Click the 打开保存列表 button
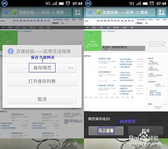The width and height of the screenshot is (168, 149). coord(42,81)
